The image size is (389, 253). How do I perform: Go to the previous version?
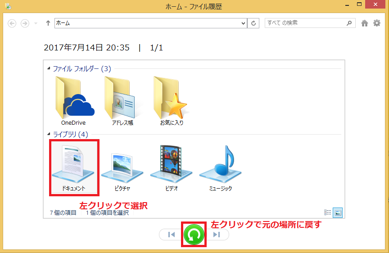coord(171,235)
